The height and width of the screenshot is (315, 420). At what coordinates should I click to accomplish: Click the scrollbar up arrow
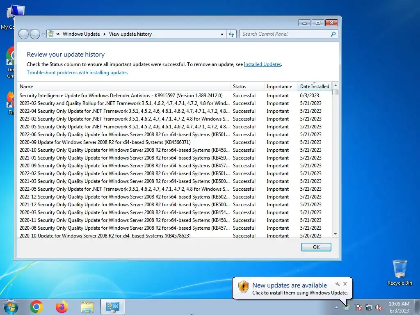point(336,85)
